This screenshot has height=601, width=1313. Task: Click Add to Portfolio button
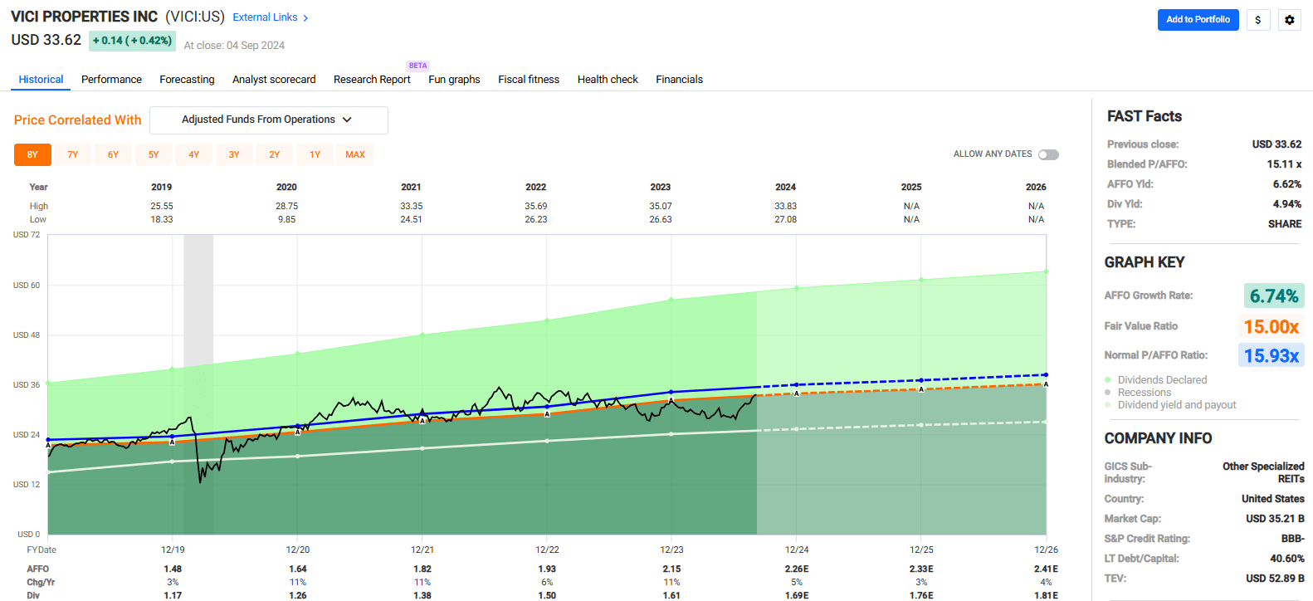[x=1198, y=20]
